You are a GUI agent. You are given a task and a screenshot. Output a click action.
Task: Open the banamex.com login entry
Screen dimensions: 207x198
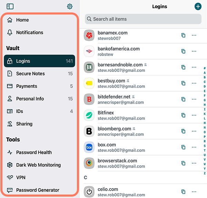pyautogui.click(x=142, y=35)
